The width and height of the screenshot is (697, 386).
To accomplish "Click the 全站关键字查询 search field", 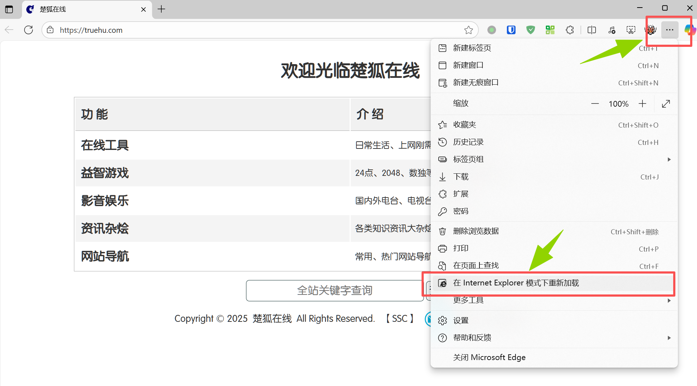I will coord(334,290).
